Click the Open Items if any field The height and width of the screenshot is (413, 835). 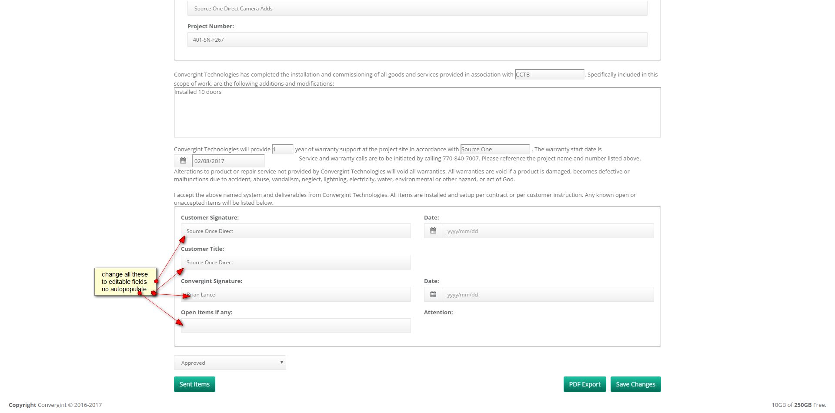click(x=296, y=326)
